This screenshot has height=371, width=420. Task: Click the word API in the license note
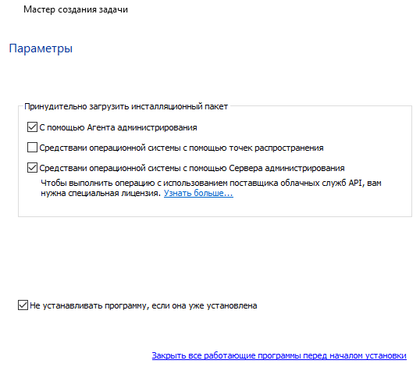coord(356,183)
